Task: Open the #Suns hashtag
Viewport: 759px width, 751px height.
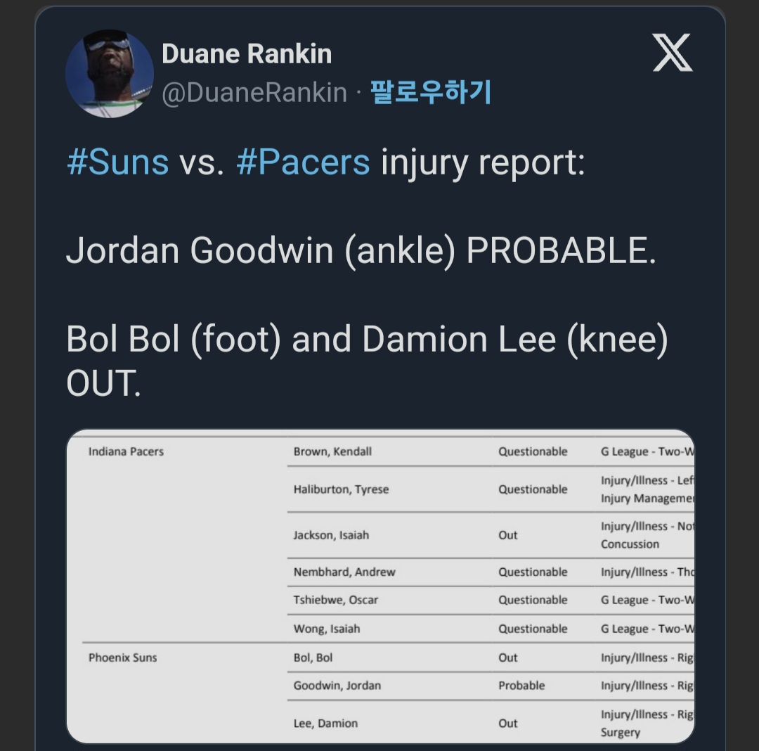Action: pyautogui.click(x=117, y=162)
